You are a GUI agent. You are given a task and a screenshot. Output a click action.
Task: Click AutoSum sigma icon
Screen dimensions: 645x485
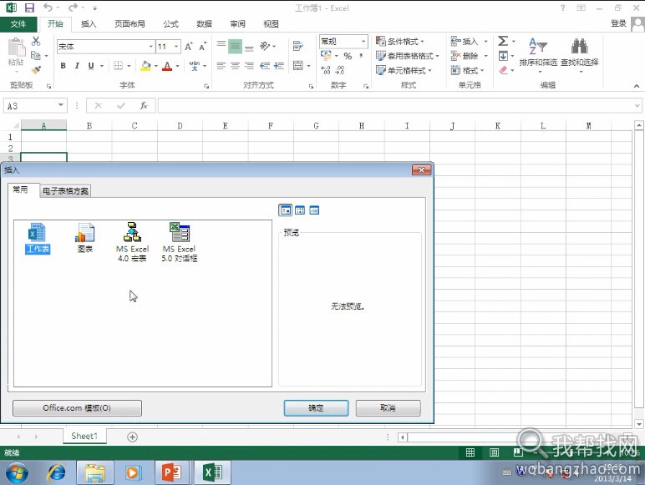[503, 41]
